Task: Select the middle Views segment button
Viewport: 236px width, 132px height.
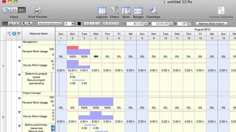Action: 14,10
